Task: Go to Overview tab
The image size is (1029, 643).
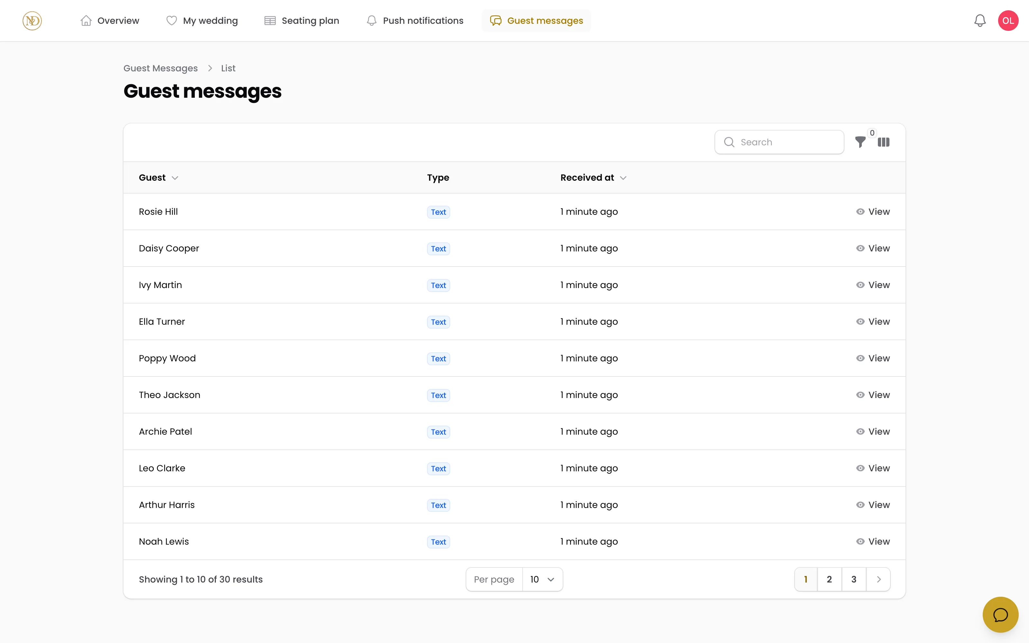Action: (110, 20)
